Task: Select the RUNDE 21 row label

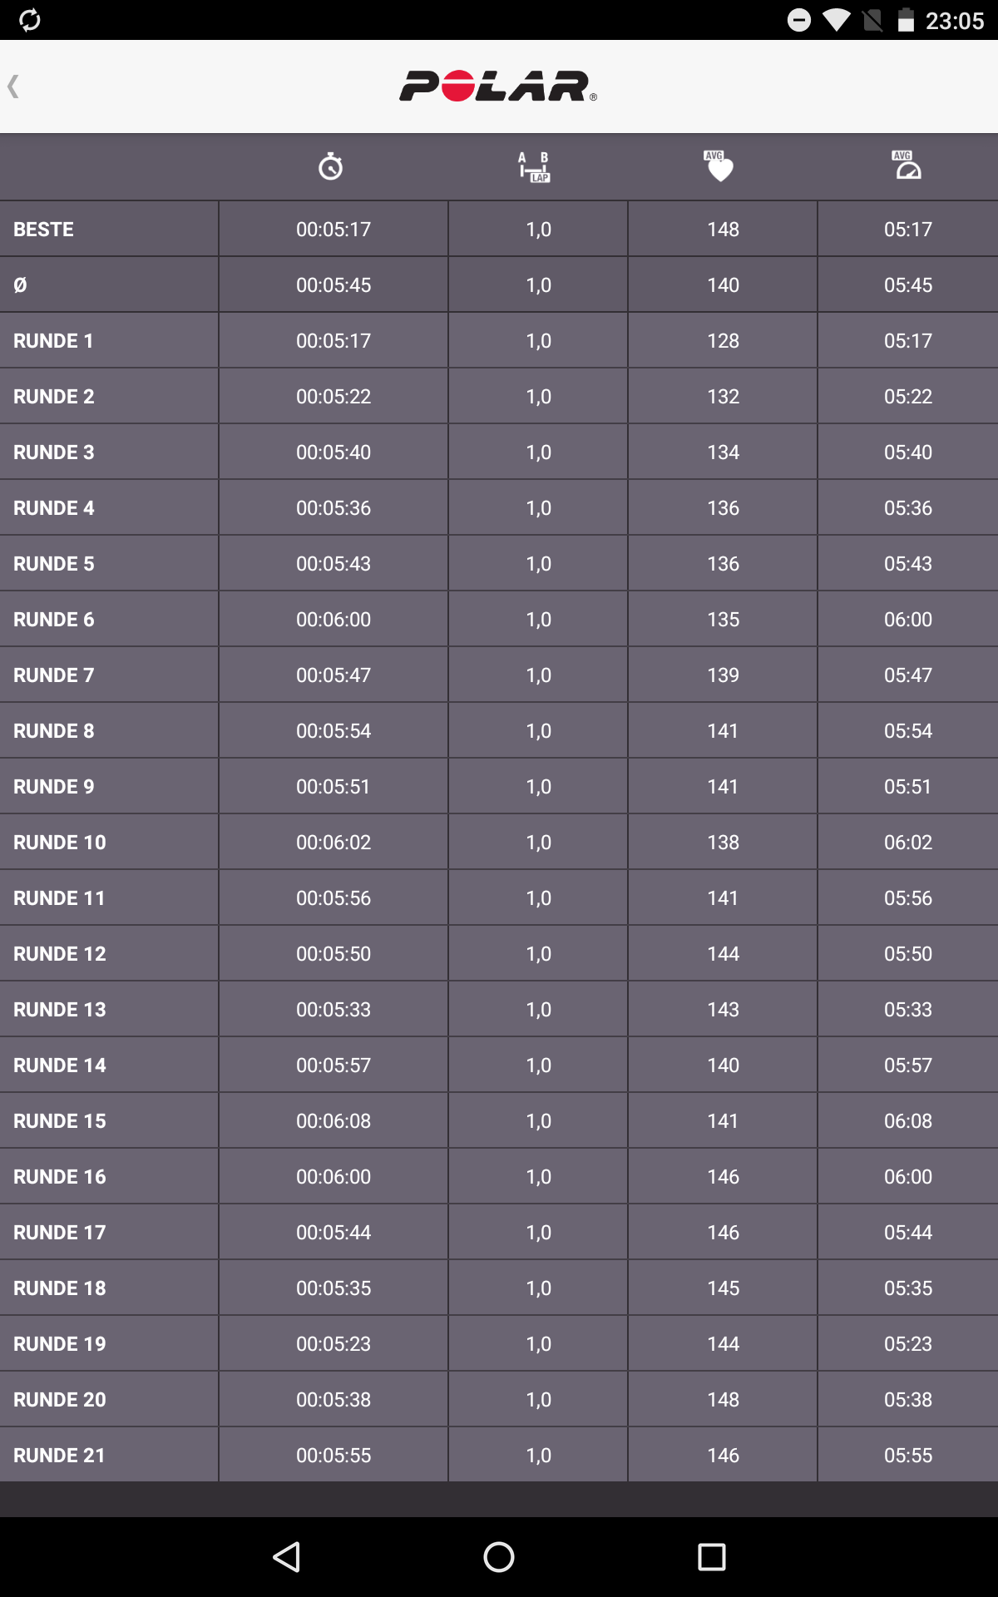Action: tap(60, 1456)
